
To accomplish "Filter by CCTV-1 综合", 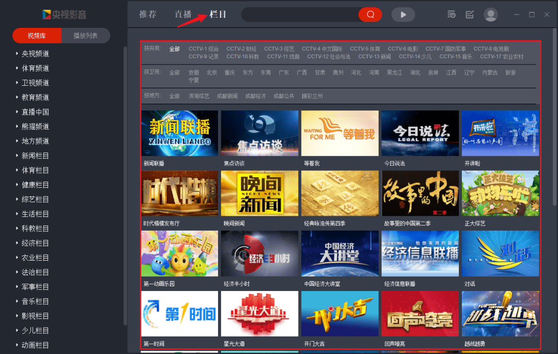I will [204, 49].
